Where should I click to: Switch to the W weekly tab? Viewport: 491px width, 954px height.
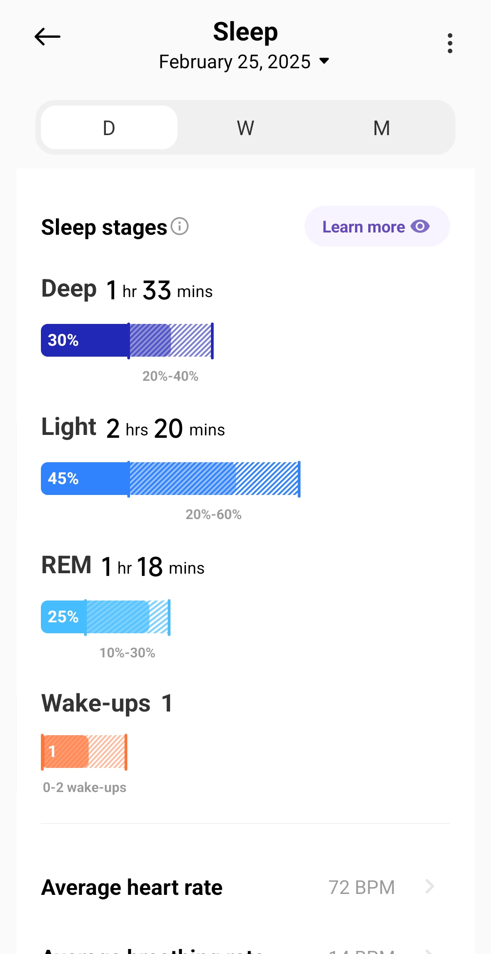(245, 128)
